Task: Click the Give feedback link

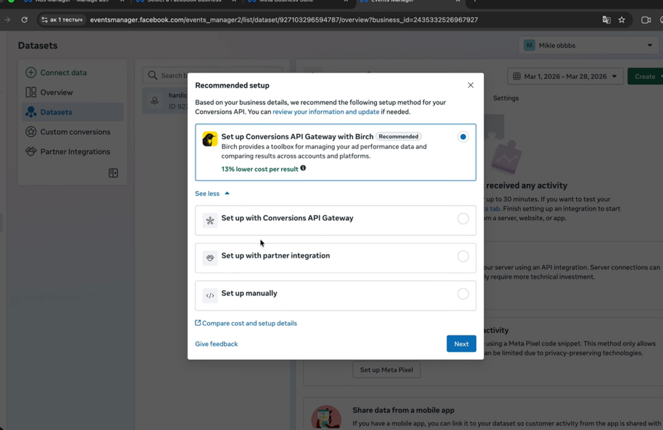Action: tap(216, 344)
